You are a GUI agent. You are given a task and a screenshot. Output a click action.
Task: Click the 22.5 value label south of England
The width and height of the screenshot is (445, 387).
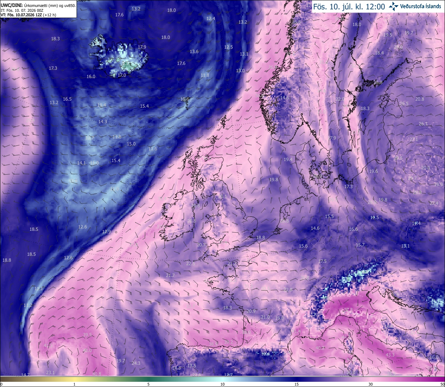click(191, 264)
